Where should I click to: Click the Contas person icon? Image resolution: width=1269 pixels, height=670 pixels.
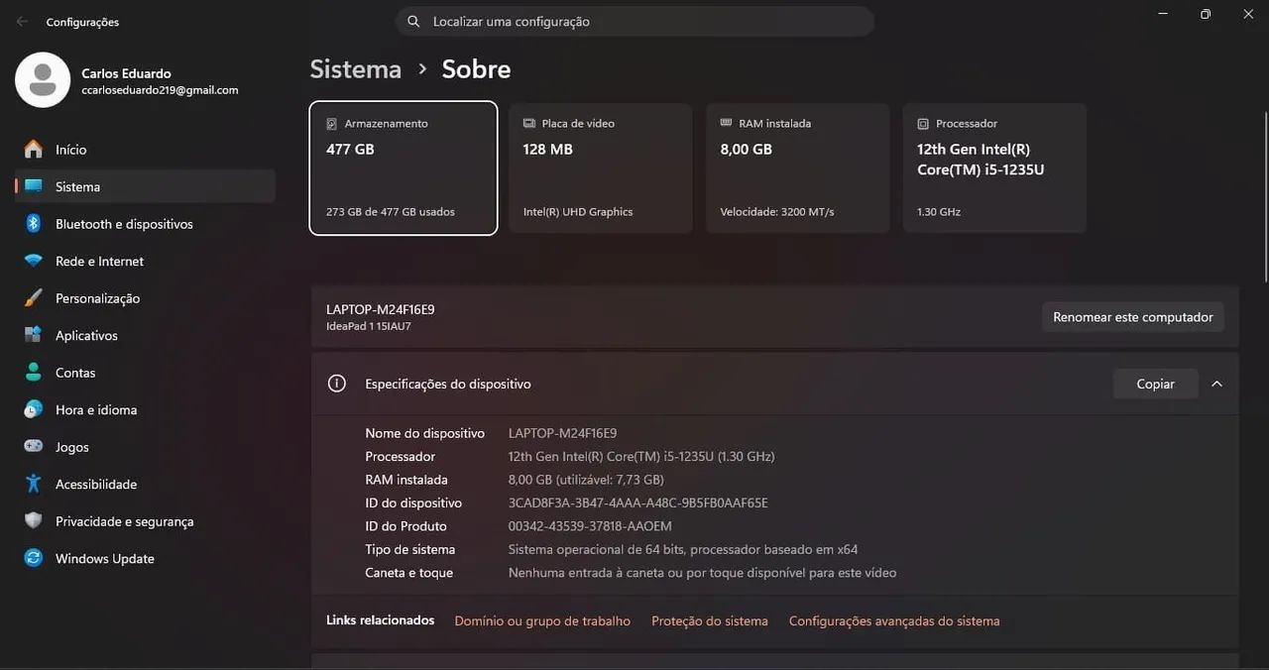coord(34,373)
